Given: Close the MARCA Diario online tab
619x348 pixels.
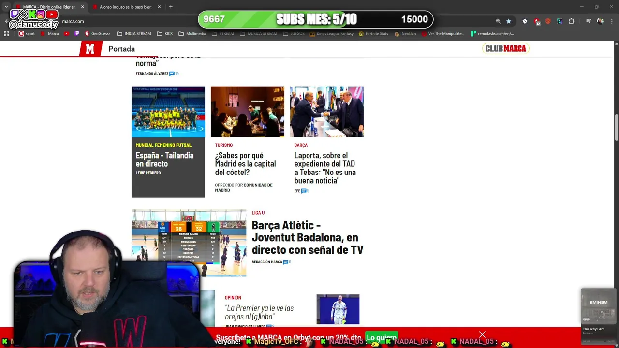Looking at the screenshot, I should pos(82,7).
